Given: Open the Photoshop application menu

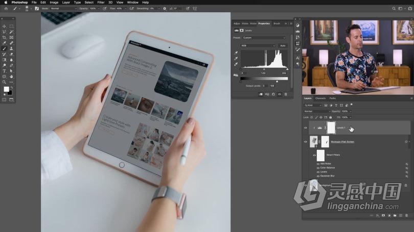Looking at the screenshot, I should click(x=19, y=3).
